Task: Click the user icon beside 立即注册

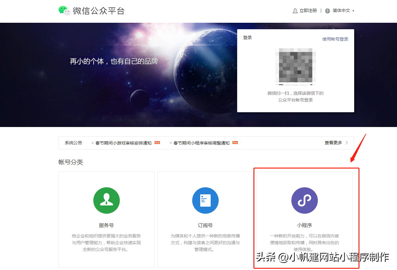Action: click(295, 11)
